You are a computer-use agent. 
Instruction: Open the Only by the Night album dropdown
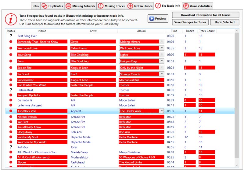[x=162, y=68]
